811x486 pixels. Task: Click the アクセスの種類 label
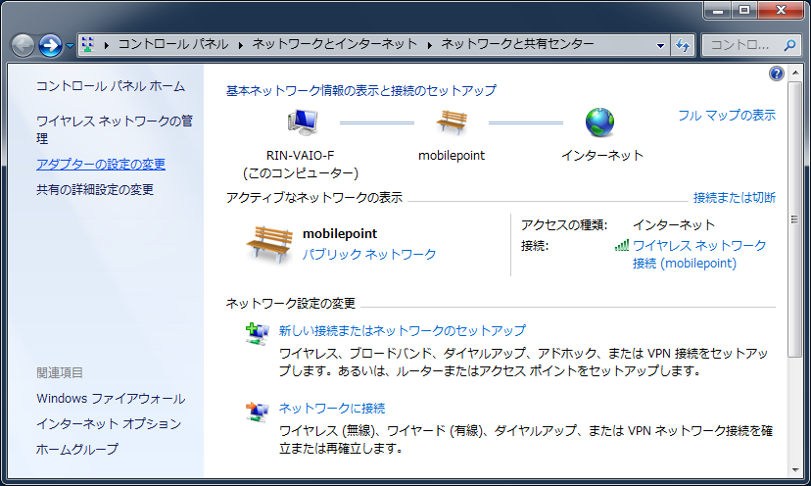coord(564,225)
